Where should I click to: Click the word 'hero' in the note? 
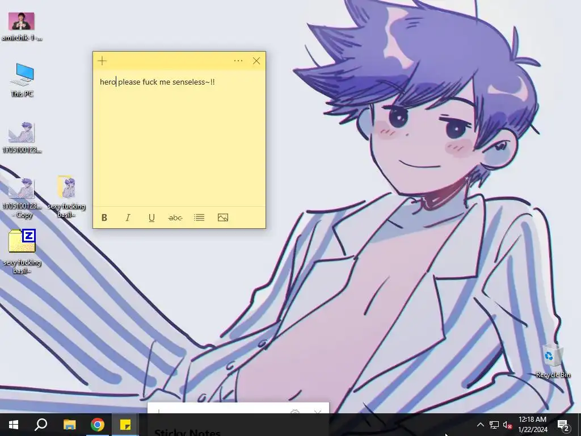point(108,82)
